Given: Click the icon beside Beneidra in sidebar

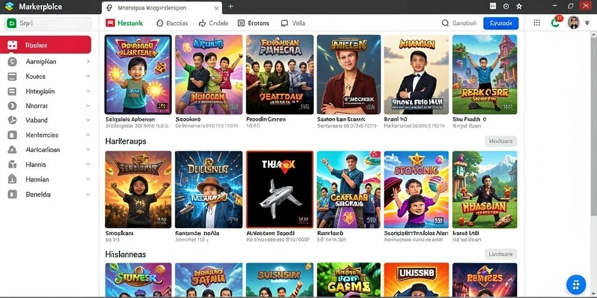Looking at the screenshot, I should tap(12, 194).
